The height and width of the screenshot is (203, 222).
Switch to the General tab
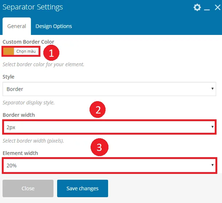click(17, 26)
